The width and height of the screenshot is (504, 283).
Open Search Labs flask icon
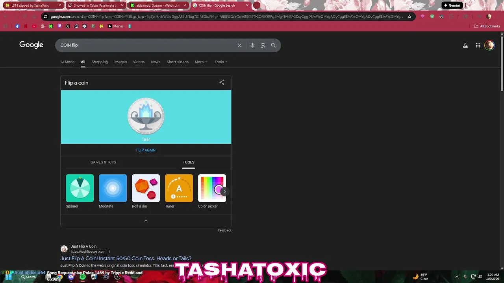465,45
